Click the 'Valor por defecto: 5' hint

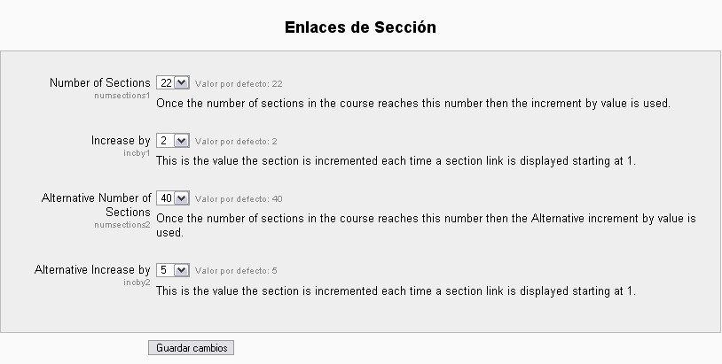236,271
